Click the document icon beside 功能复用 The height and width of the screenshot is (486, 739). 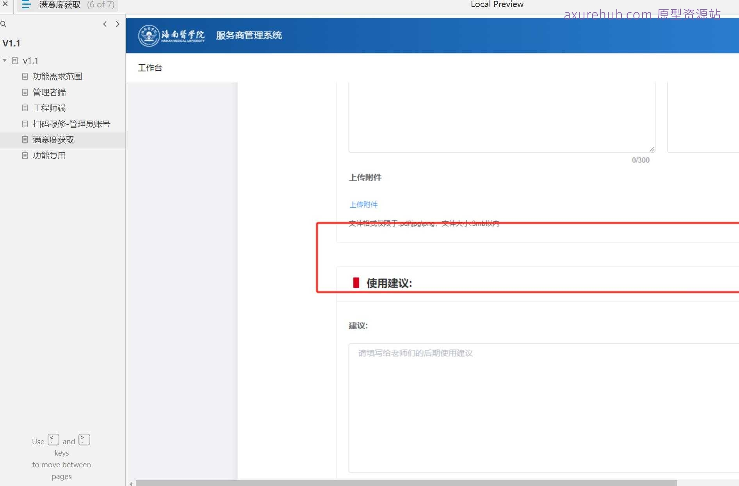tap(25, 155)
